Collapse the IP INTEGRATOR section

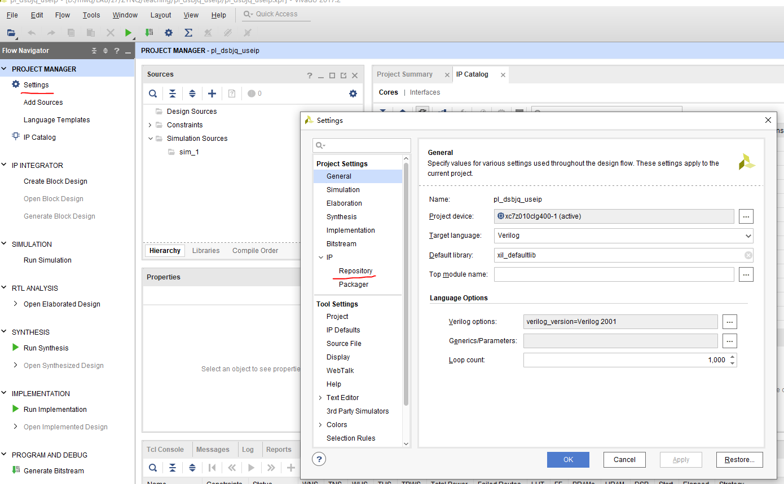pos(5,166)
